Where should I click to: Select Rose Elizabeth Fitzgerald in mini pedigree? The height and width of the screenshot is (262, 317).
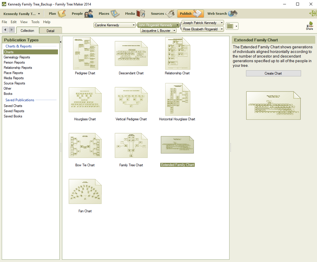(201, 29)
